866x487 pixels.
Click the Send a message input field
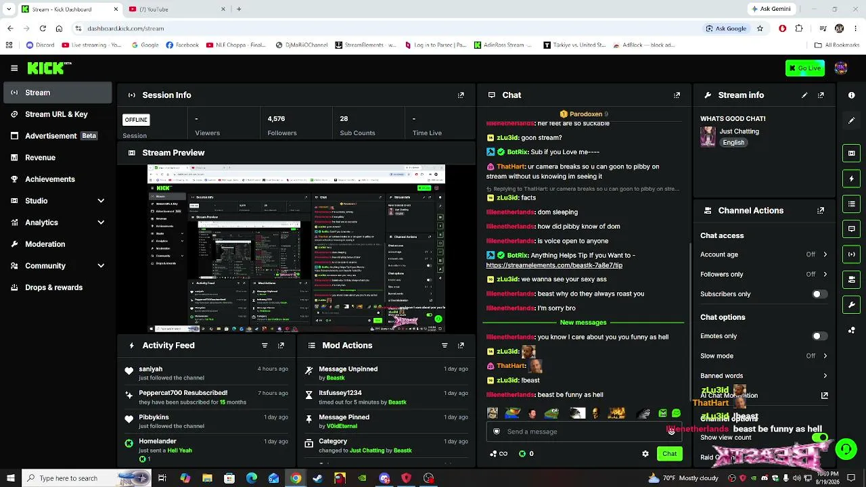tap(584, 432)
